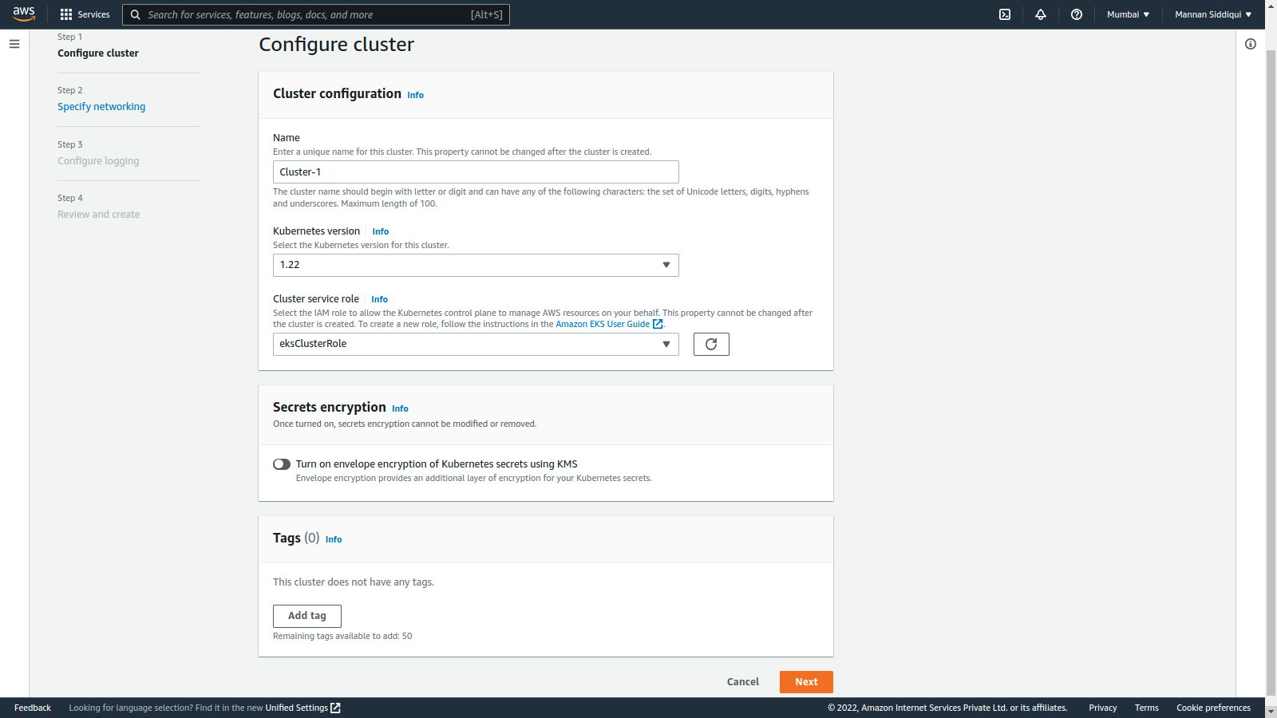Image resolution: width=1277 pixels, height=718 pixels.
Task: Open the CloudShell terminal icon
Action: 1004,14
